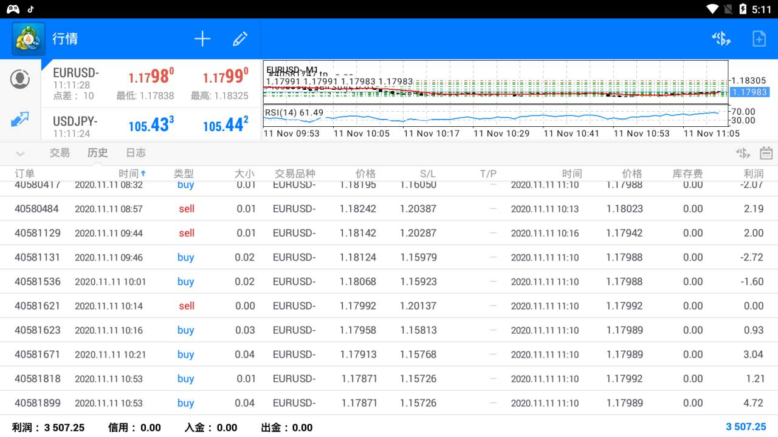
Task: Open the accounts profile icon in sidebar
Action: (20, 79)
